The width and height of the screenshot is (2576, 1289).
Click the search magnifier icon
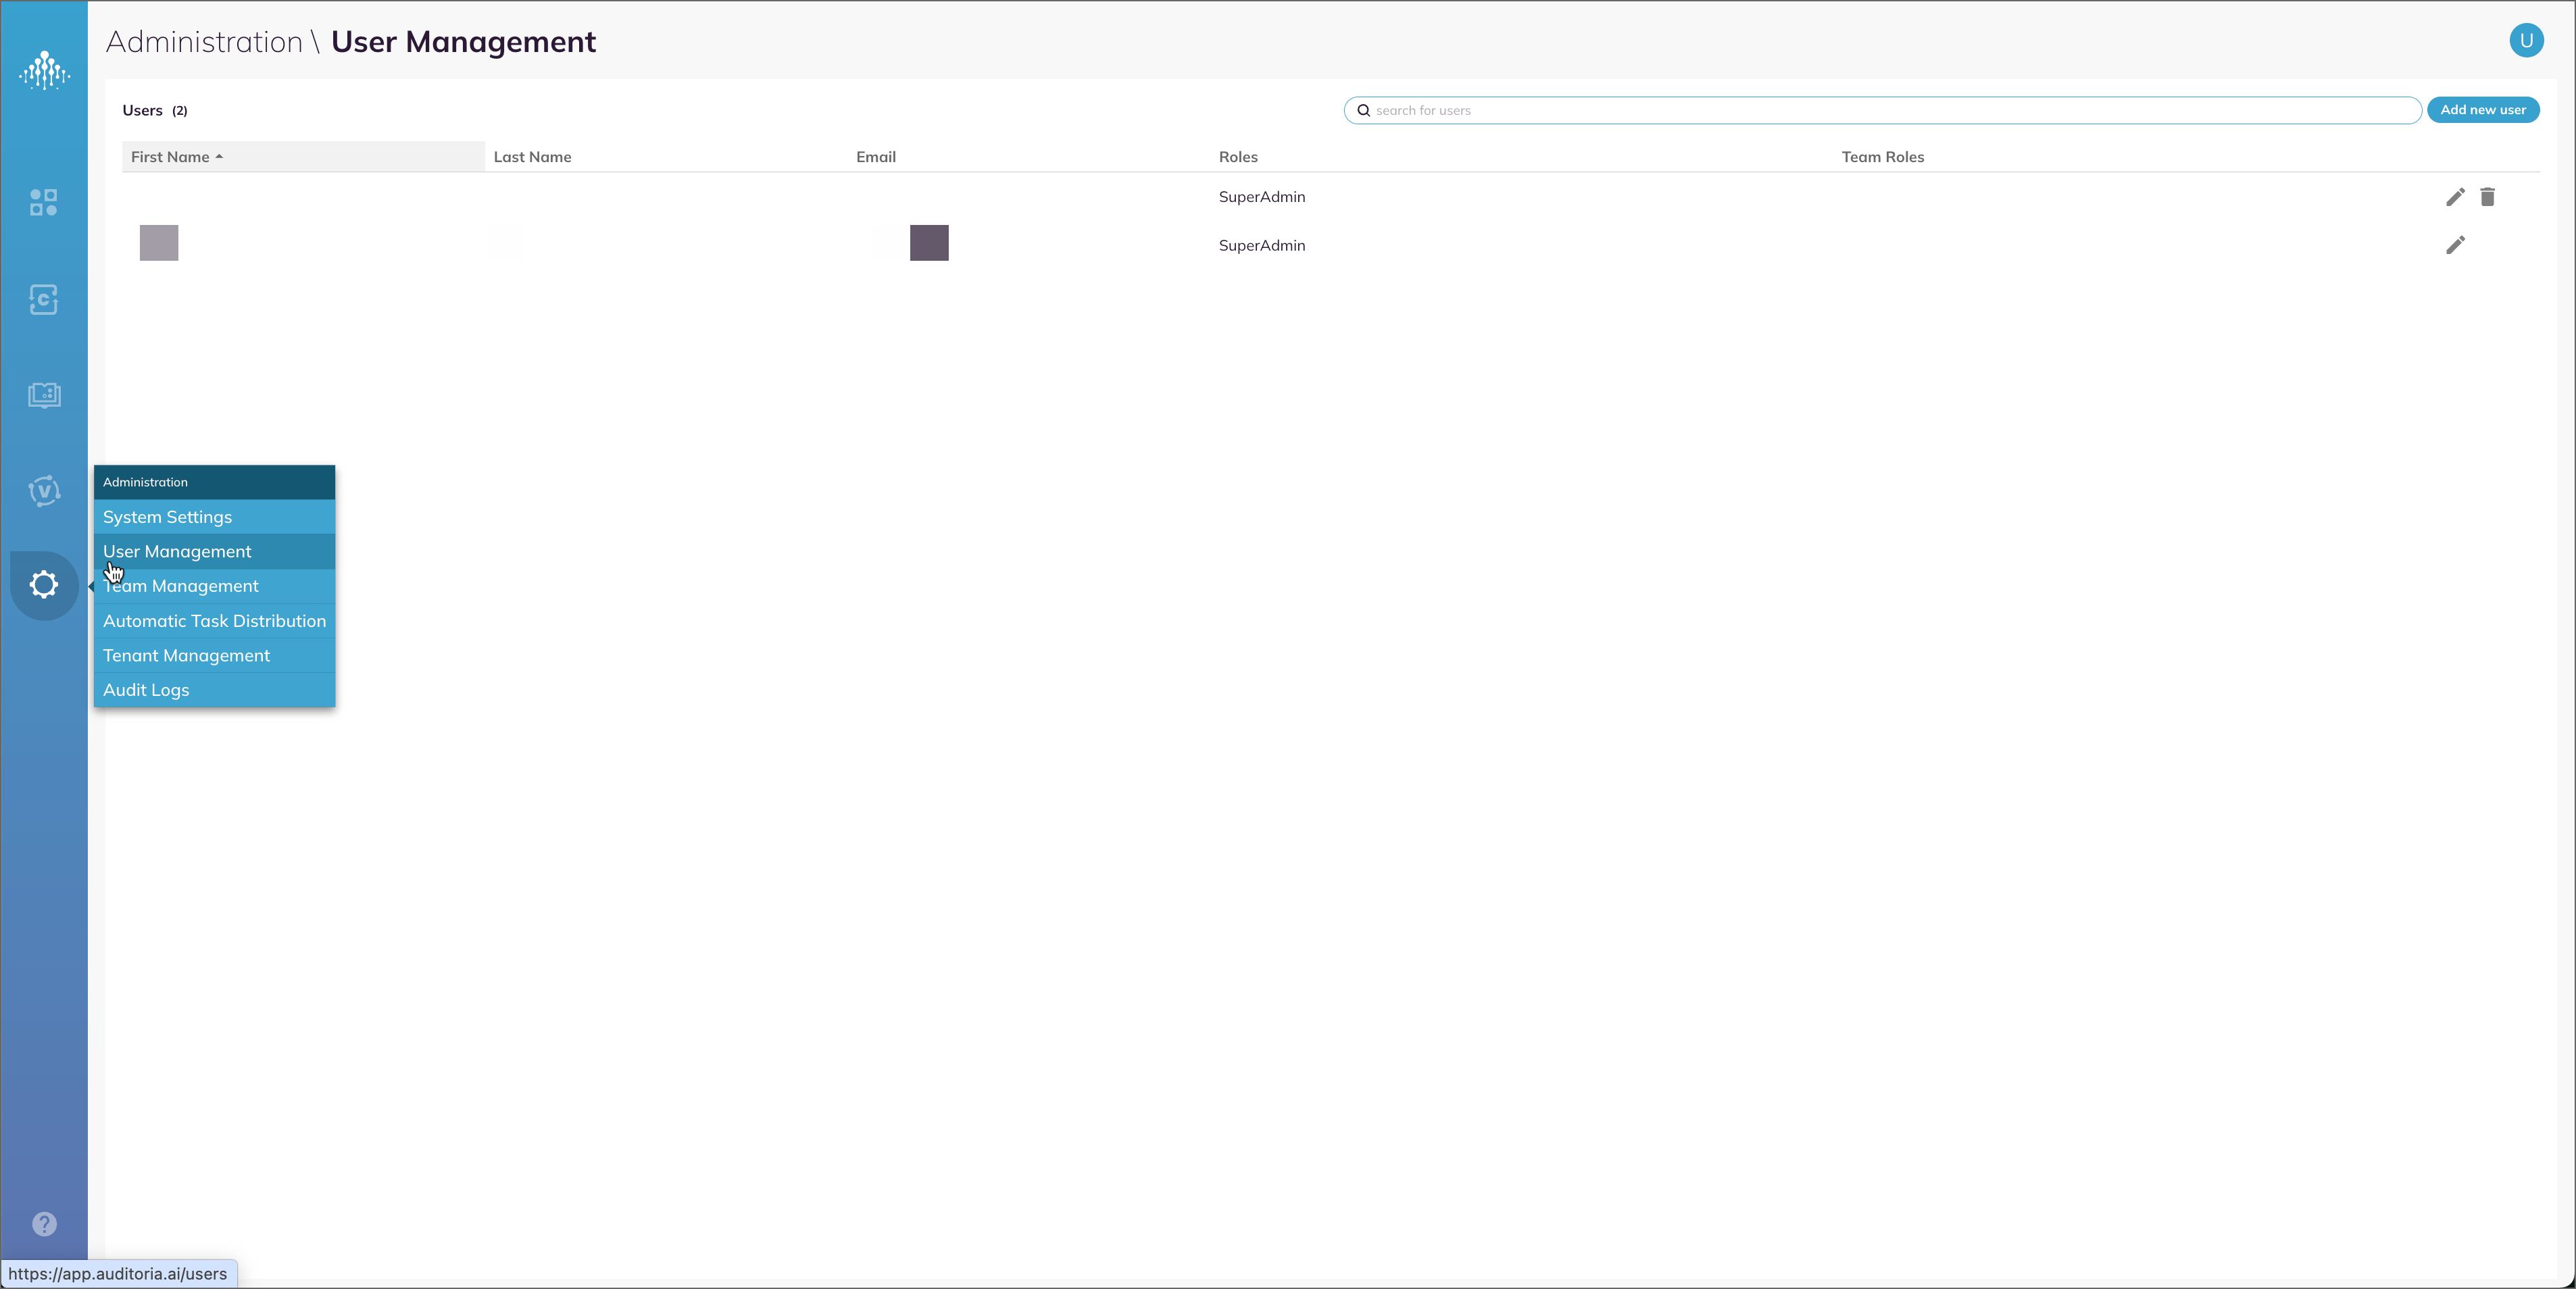(1364, 110)
